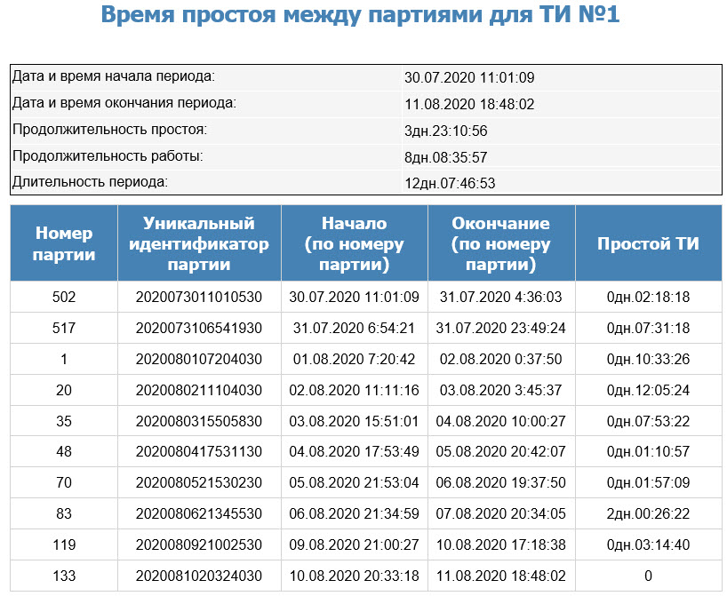The image size is (727, 596).
Task: Click the 'Начало (по номеру партии)' header
Action: (354, 244)
